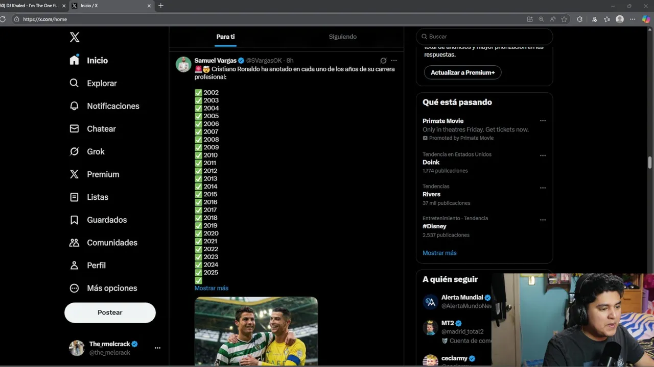Open account menu dots beside The_rmelcrack
Image resolution: width=654 pixels, height=367 pixels.
(157, 348)
